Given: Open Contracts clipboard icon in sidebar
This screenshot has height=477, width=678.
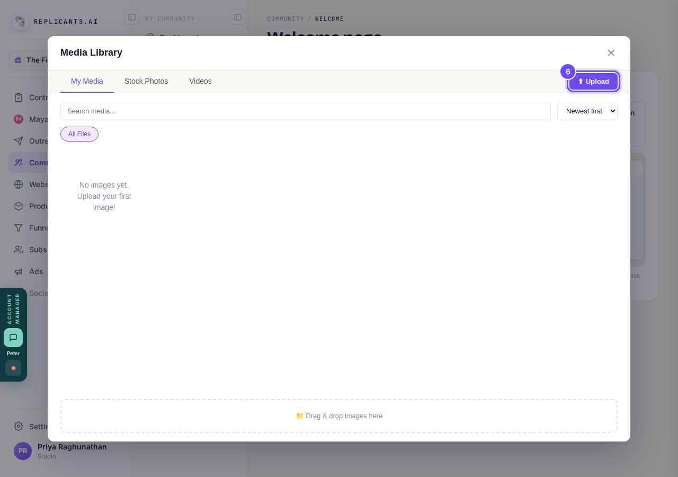Looking at the screenshot, I should [x=19, y=98].
